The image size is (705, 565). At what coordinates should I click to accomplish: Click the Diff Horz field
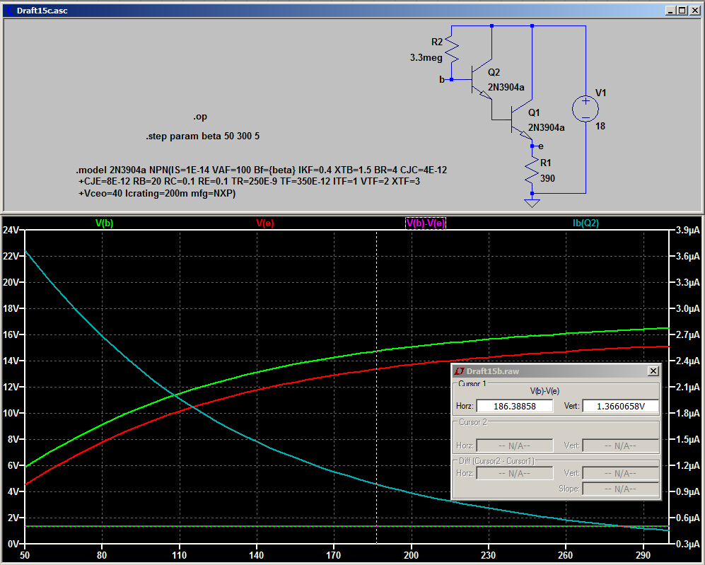coord(514,473)
